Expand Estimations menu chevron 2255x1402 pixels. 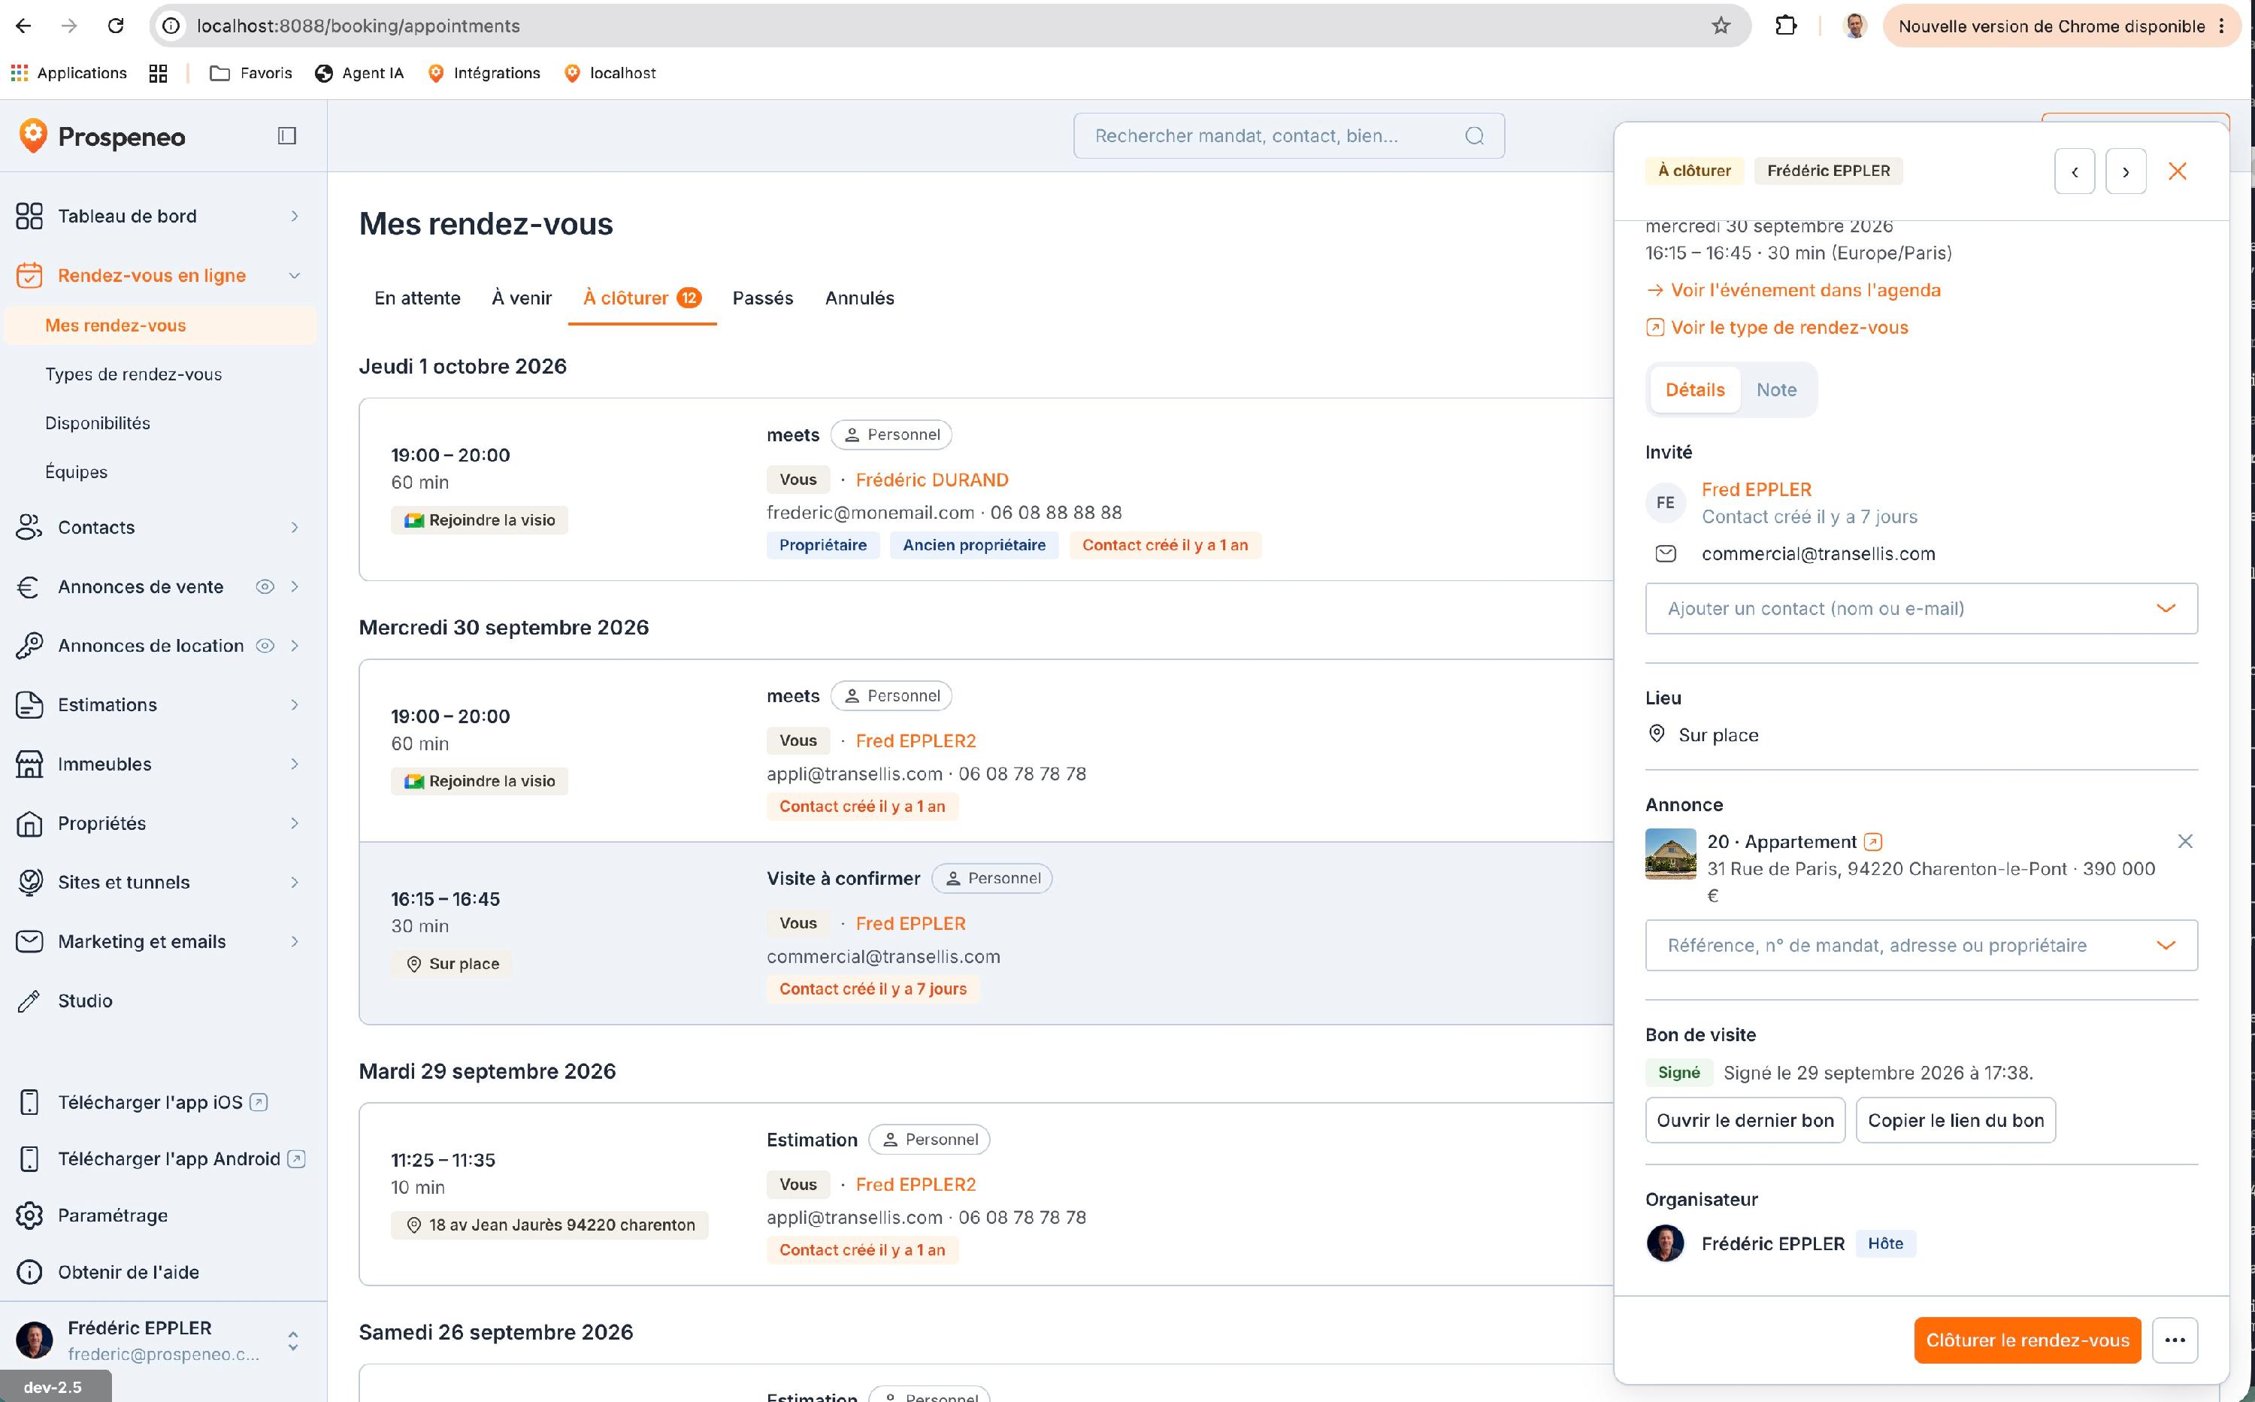[295, 704]
